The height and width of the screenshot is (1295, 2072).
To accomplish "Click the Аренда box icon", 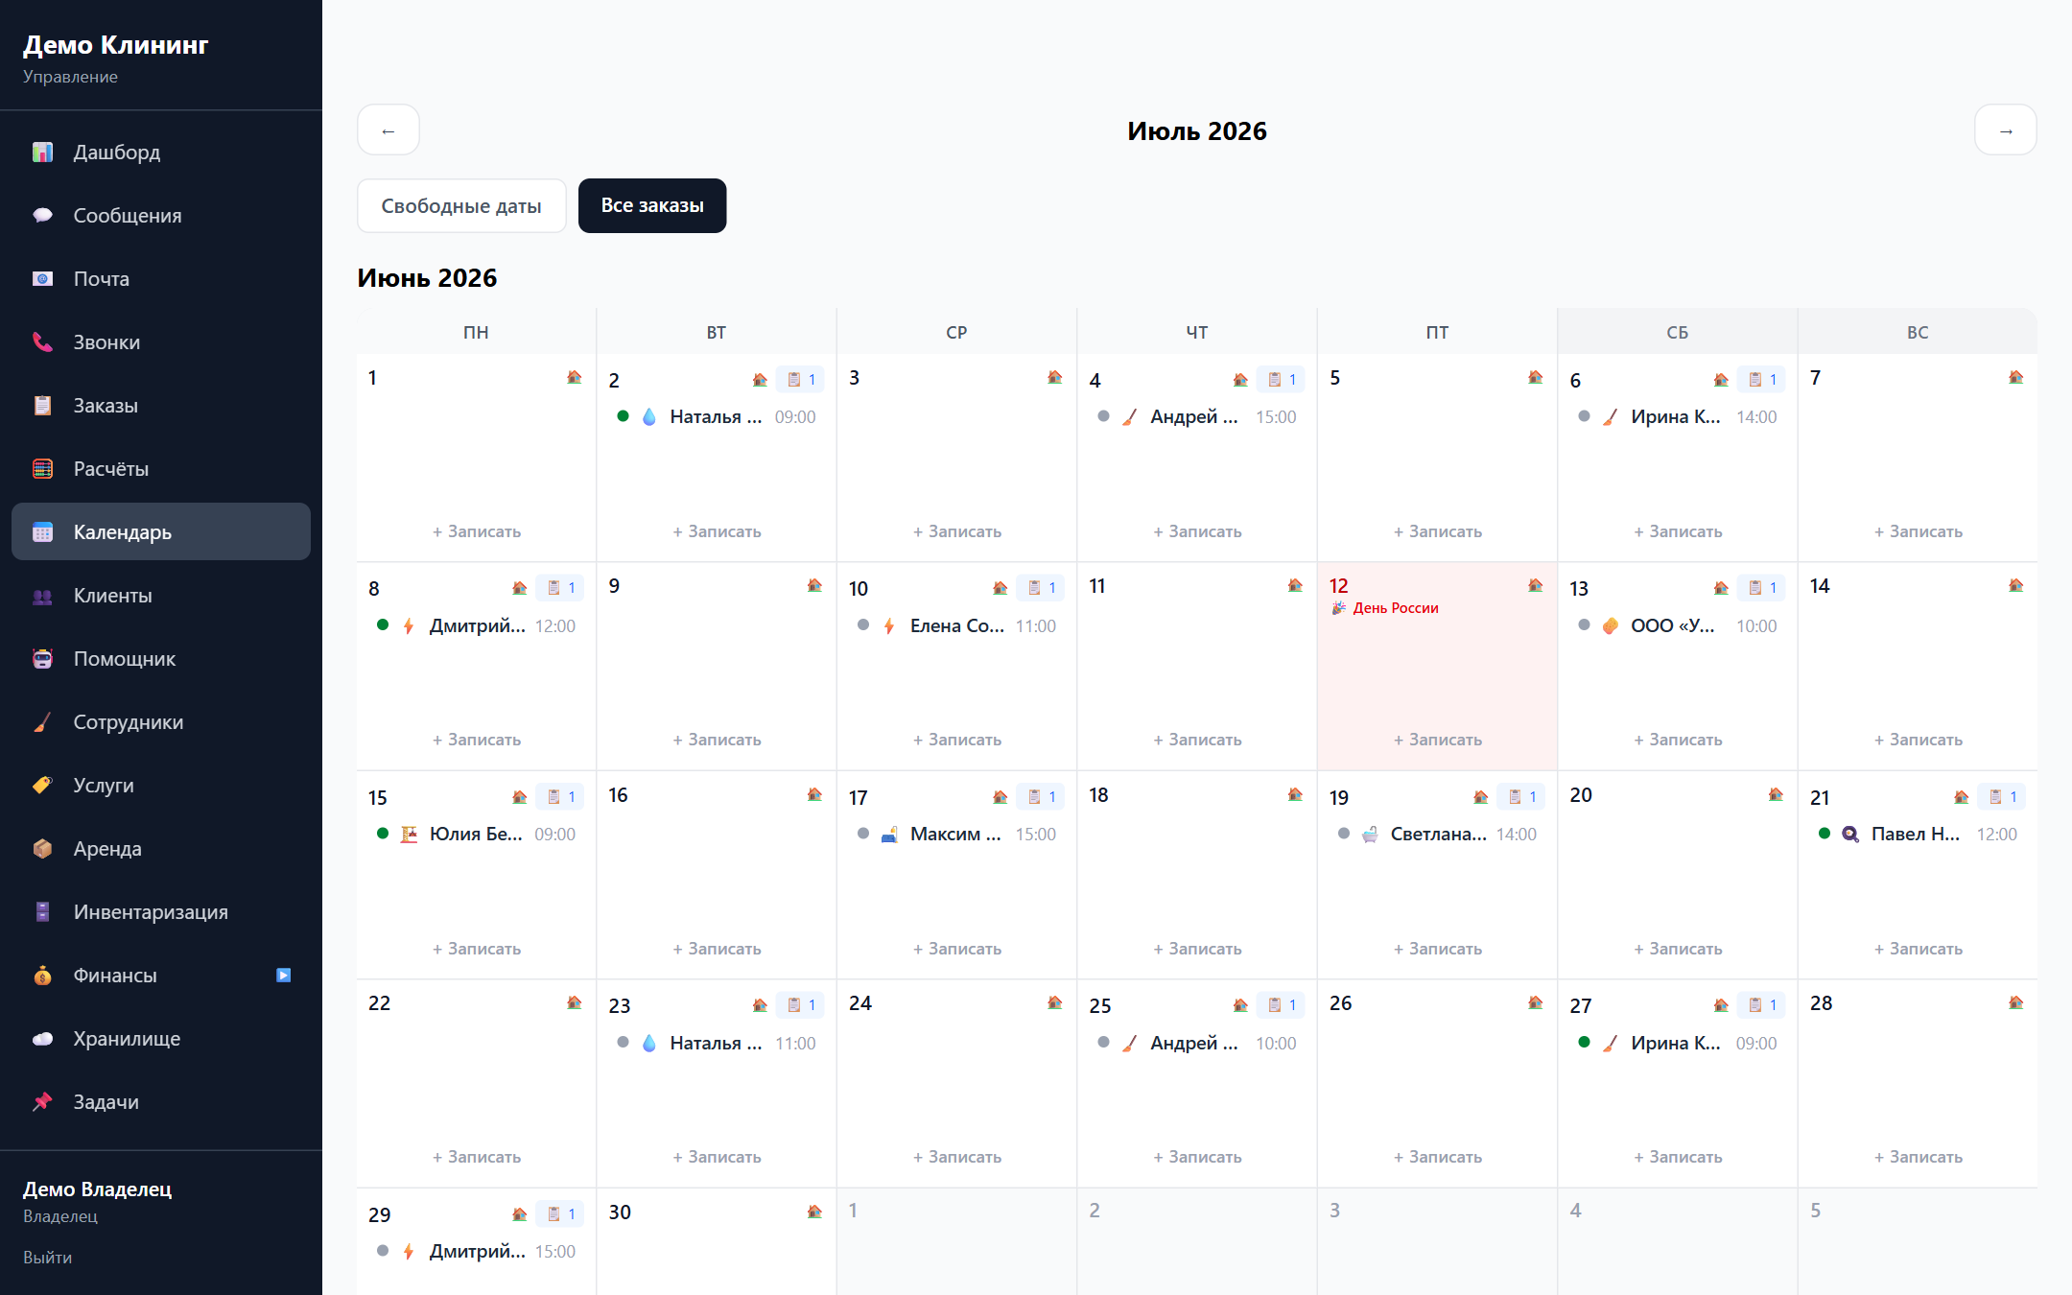I will click(42, 849).
